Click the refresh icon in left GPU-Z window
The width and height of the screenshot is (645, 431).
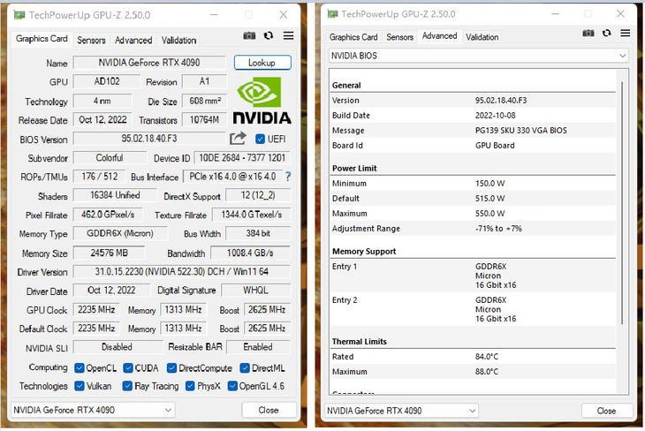[x=269, y=36]
